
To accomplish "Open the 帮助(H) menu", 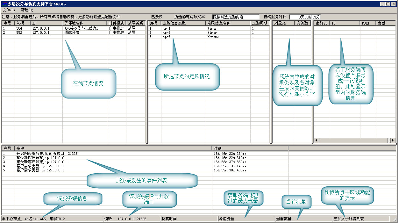I will [27, 10].
